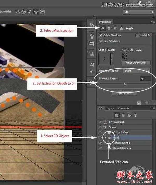Open the 3D workspace dropdown
The height and width of the screenshot is (185, 156).
click(138, 12)
